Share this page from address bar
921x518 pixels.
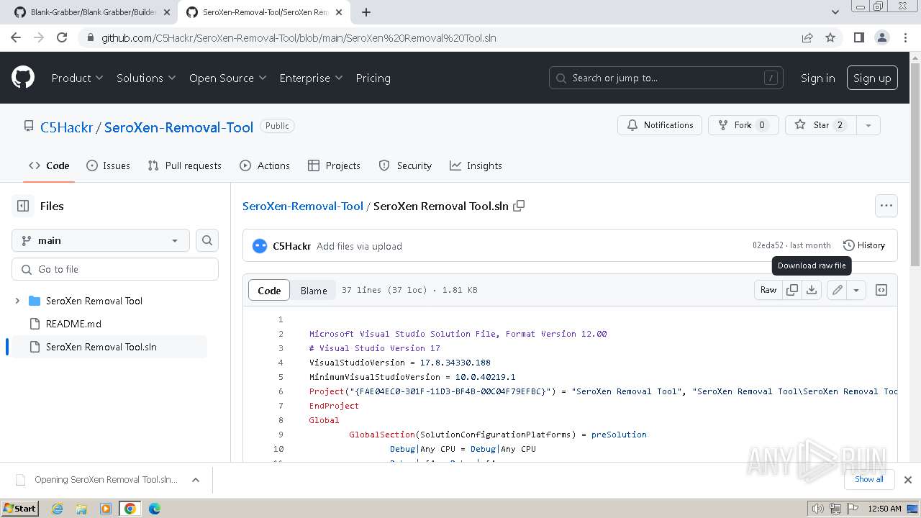[807, 37]
